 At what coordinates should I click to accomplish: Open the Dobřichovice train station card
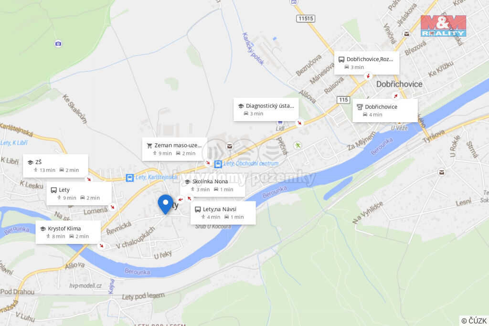(x=385, y=110)
